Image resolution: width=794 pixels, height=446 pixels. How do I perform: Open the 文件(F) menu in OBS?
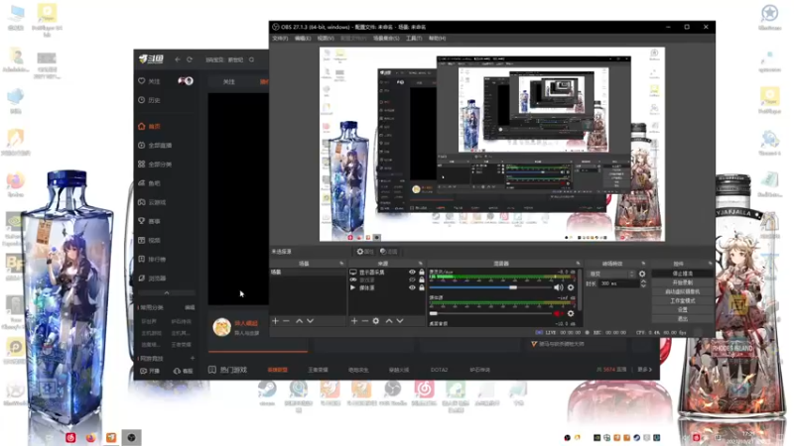[x=280, y=39]
